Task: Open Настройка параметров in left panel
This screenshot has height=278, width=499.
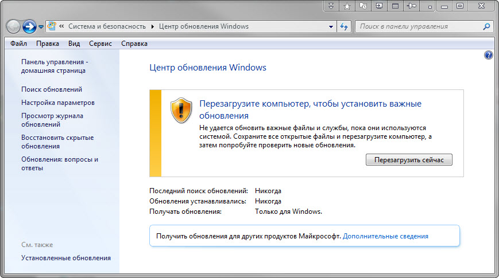Action: point(58,103)
